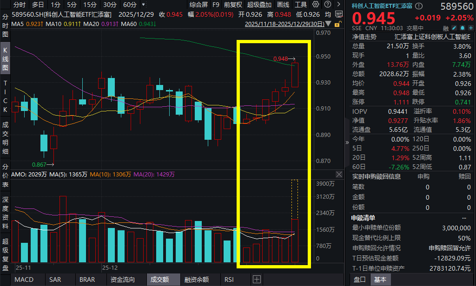This screenshot has width=476, height=286.
Task: Expand more toolbar options with the right chevron
Action: (339, 5)
